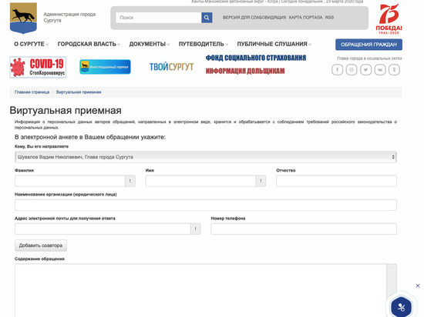Follow the Главная страница breadcrumb link
This screenshot has width=424, height=317.
pyautogui.click(x=32, y=92)
